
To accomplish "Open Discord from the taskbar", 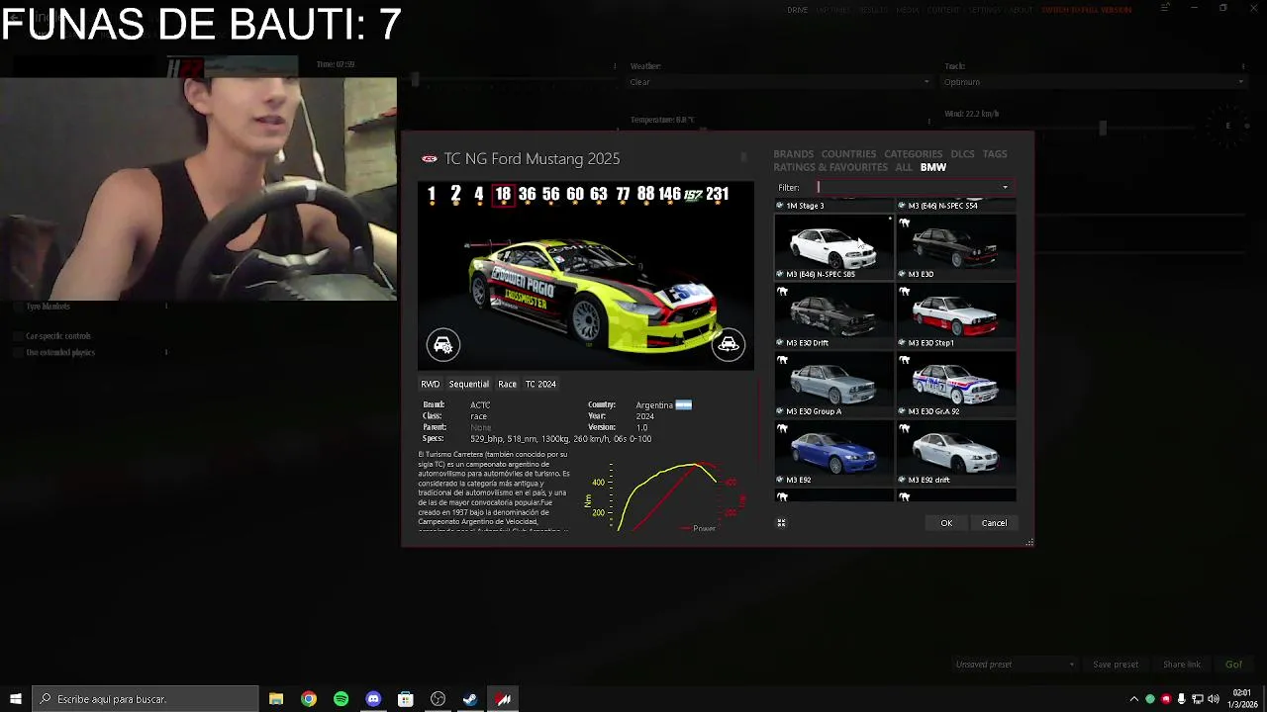I will 373,699.
